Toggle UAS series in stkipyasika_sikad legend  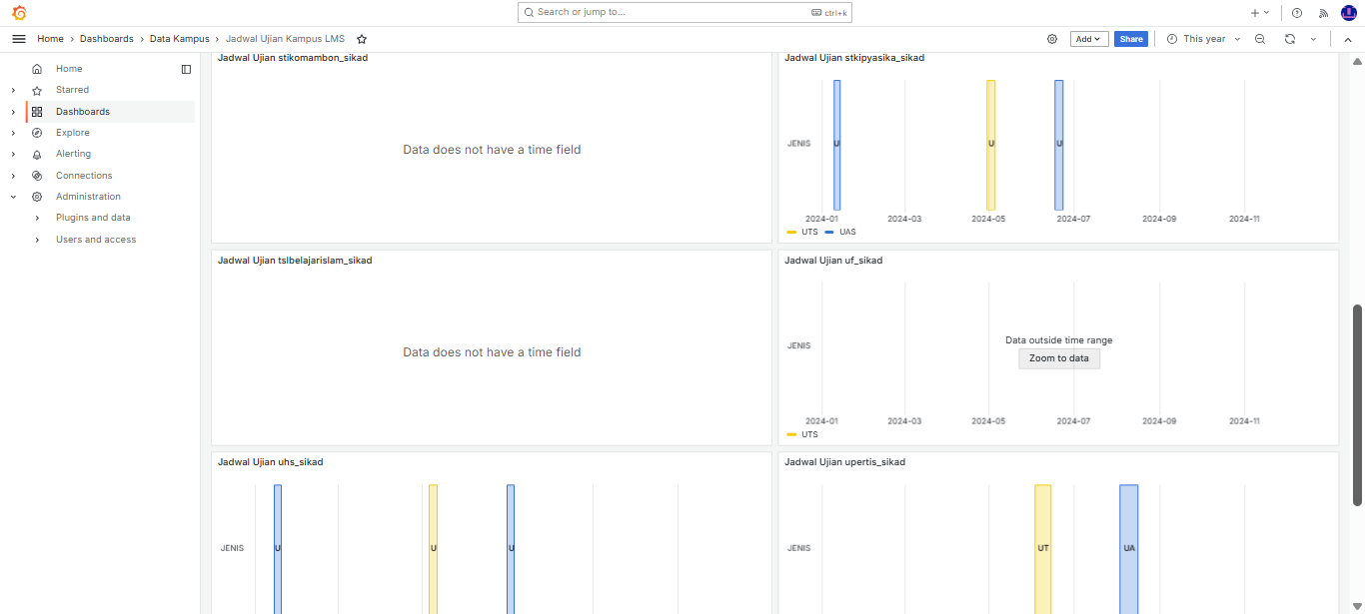tap(846, 232)
